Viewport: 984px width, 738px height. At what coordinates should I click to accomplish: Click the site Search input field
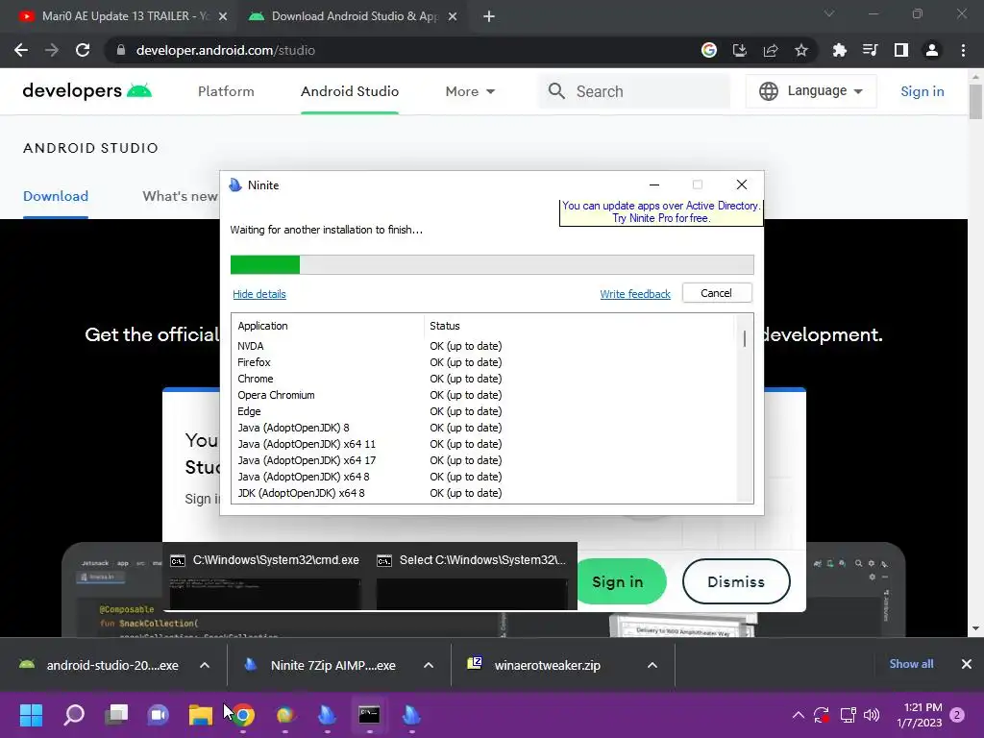634,91
